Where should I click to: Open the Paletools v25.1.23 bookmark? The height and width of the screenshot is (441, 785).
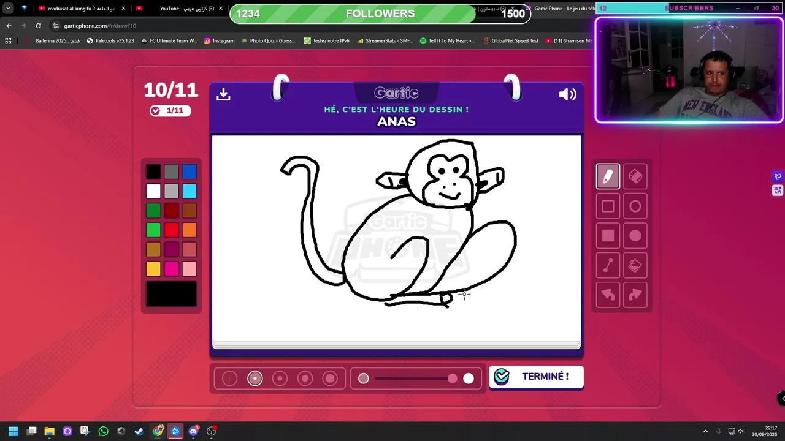coord(110,41)
